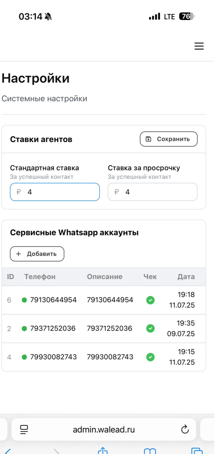This screenshot has width=215, height=454.
Task: Click the ID column header
Action: click(11, 277)
